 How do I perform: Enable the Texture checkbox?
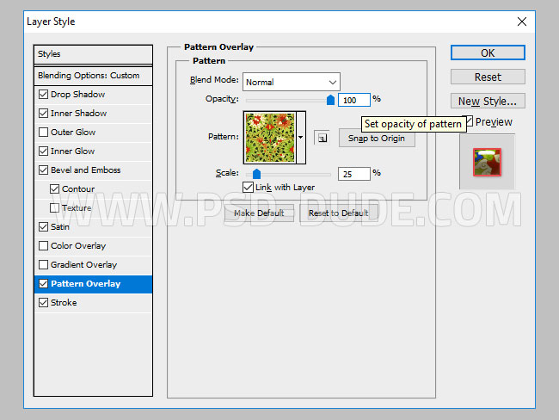point(54,207)
